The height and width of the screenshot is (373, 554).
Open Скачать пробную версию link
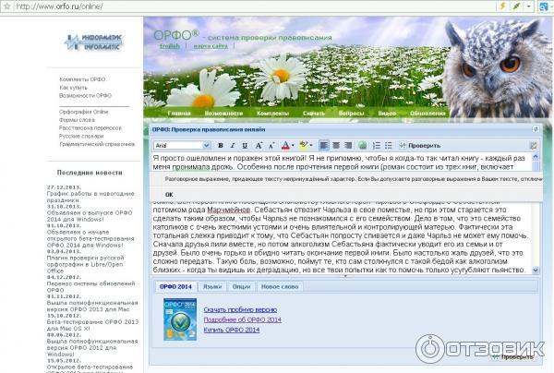[240, 310]
